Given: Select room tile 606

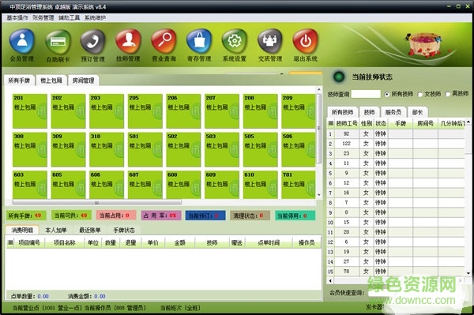Looking at the screenshot, I should (x=107, y=185).
